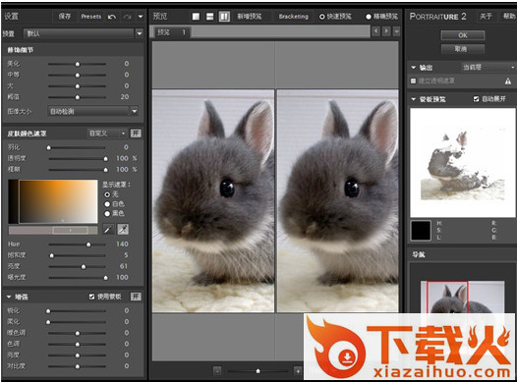Screen dimensions: 517x382
Task: Select the vertical split preview layout icon
Action: 224,17
